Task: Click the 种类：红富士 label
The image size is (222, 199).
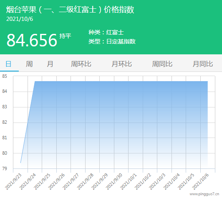Action: [x=106, y=32]
